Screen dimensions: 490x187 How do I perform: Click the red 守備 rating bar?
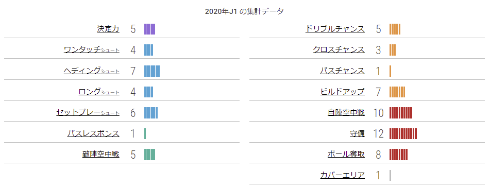(403, 133)
